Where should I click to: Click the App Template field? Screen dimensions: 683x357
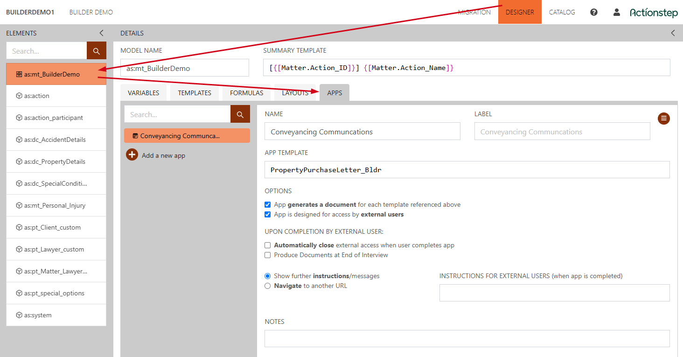[467, 170]
